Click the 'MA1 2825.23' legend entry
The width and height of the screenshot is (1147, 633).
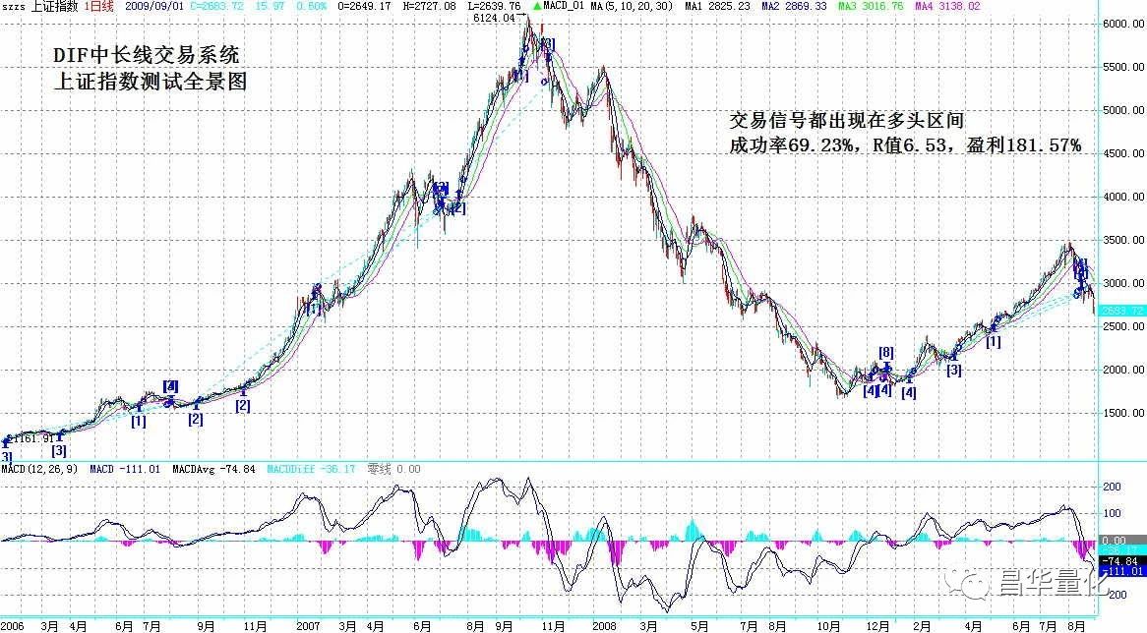(717, 6)
